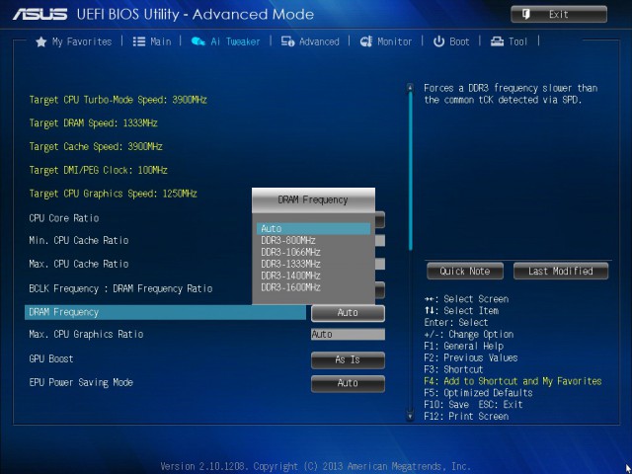Click the scrollbar down arrow on the settings list

coord(411,417)
